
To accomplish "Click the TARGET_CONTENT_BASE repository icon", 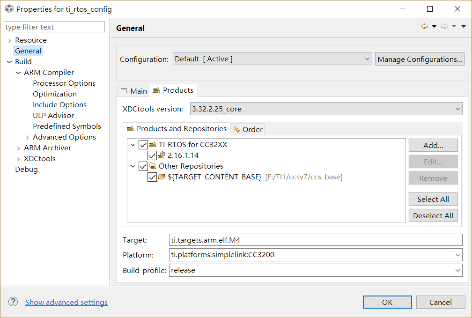I will coord(162,177).
